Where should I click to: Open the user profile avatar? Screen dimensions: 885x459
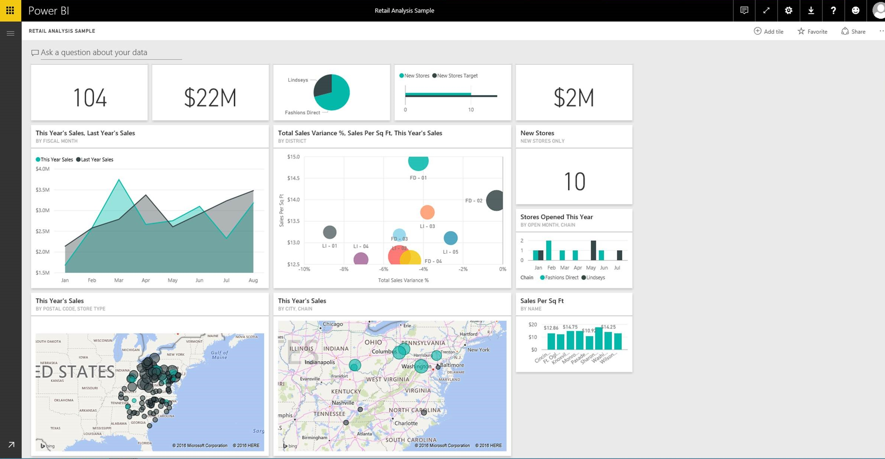click(x=878, y=10)
